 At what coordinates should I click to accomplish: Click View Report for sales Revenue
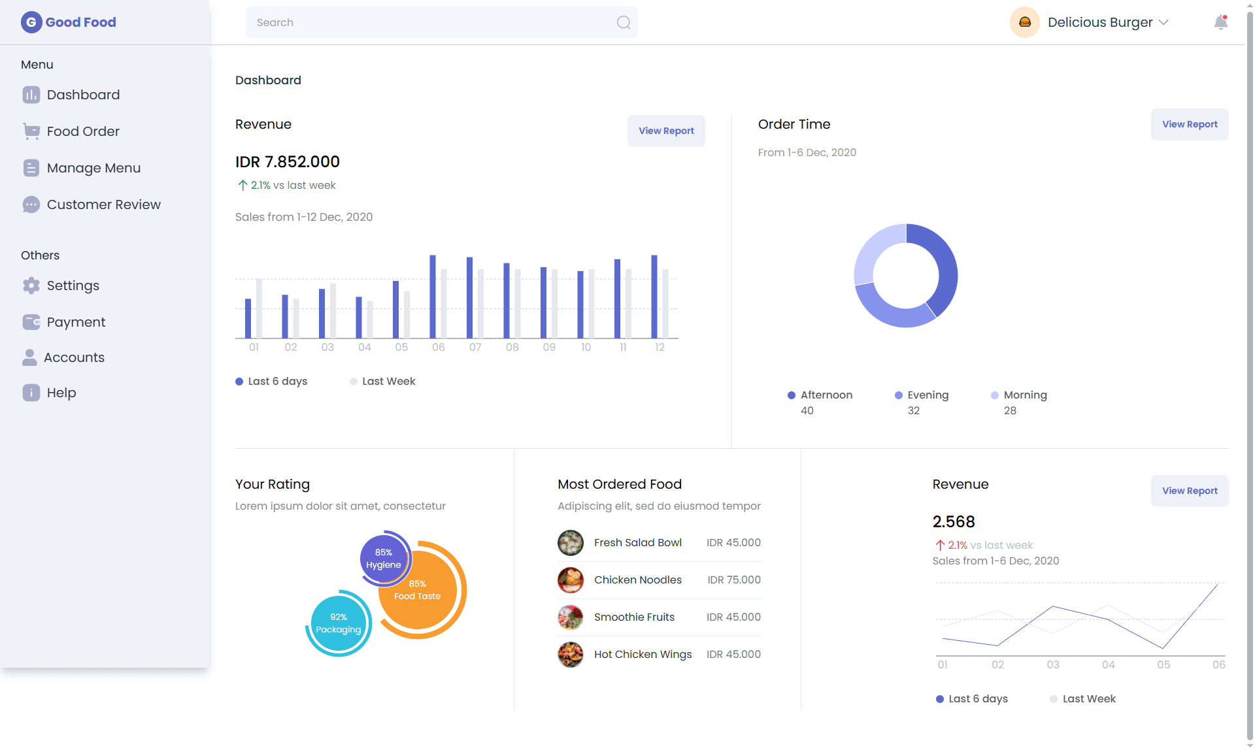coord(666,131)
